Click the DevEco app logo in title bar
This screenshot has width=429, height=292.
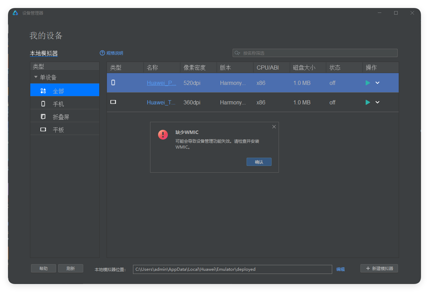[15, 13]
